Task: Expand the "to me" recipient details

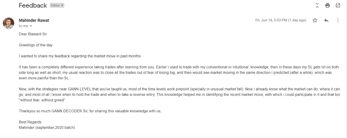Action: point(31,26)
